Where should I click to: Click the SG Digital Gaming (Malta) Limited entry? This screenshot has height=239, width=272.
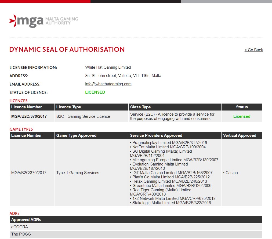coord(161,153)
